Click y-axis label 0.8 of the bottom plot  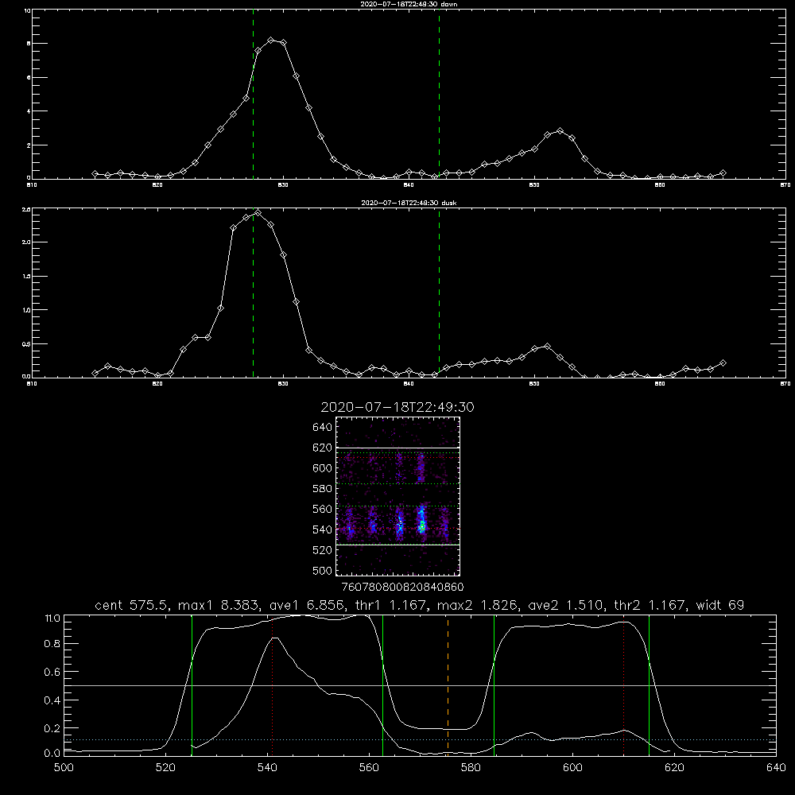(x=52, y=644)
